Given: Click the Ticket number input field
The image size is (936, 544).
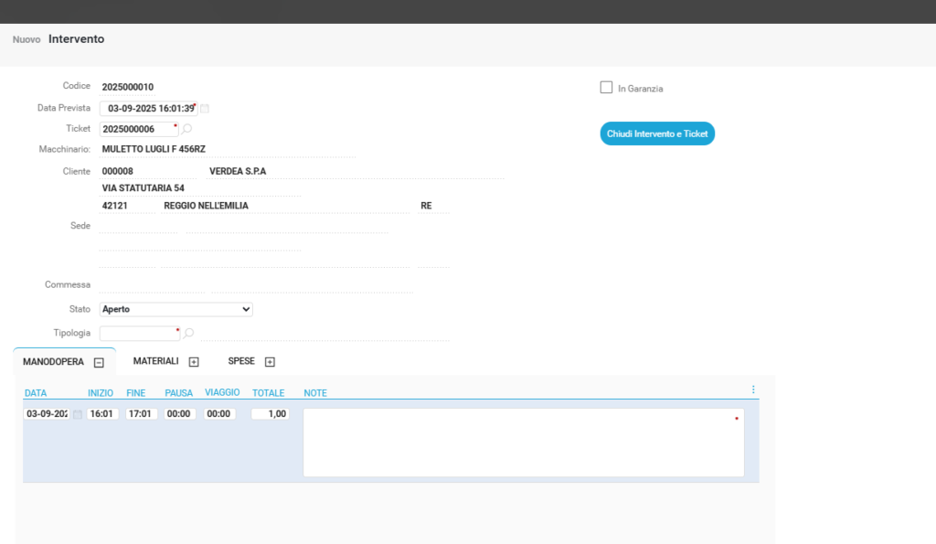Looking at the screenshot, I should 137,130.
